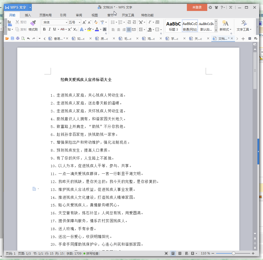The height and width of the screenshot is (260, 263).
Task: Click the open folder icon in quick toolbar
Action: (7, 38)
